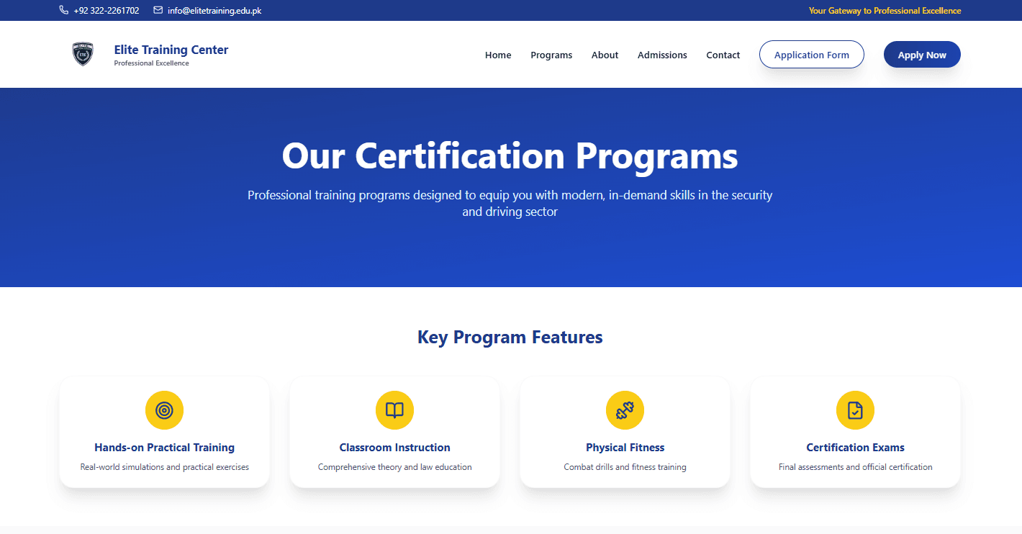Navigate to the Contact page
The height and width of the screenshot is (534, 1022).
pyautogui.click(x=723, y=55)
